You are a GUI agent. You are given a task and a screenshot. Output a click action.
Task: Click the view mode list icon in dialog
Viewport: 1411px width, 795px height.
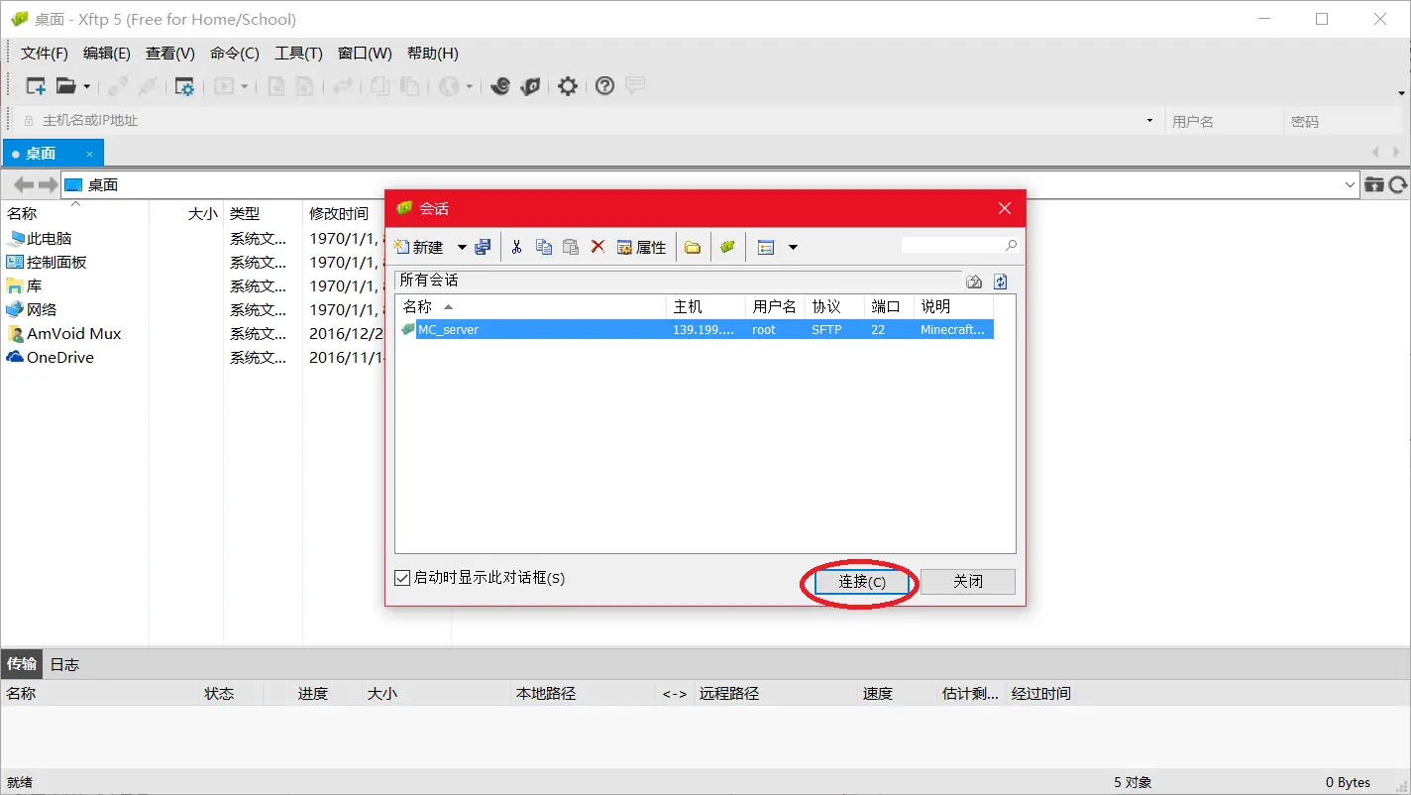coord(766,247)
